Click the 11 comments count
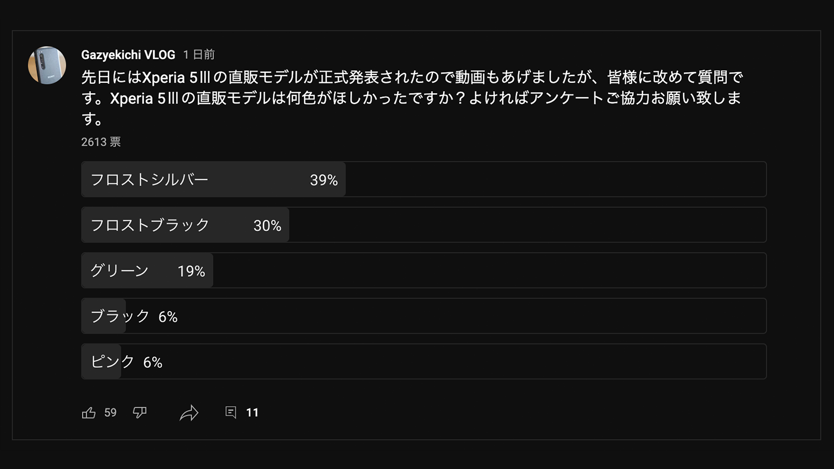 tap(252, 413)
